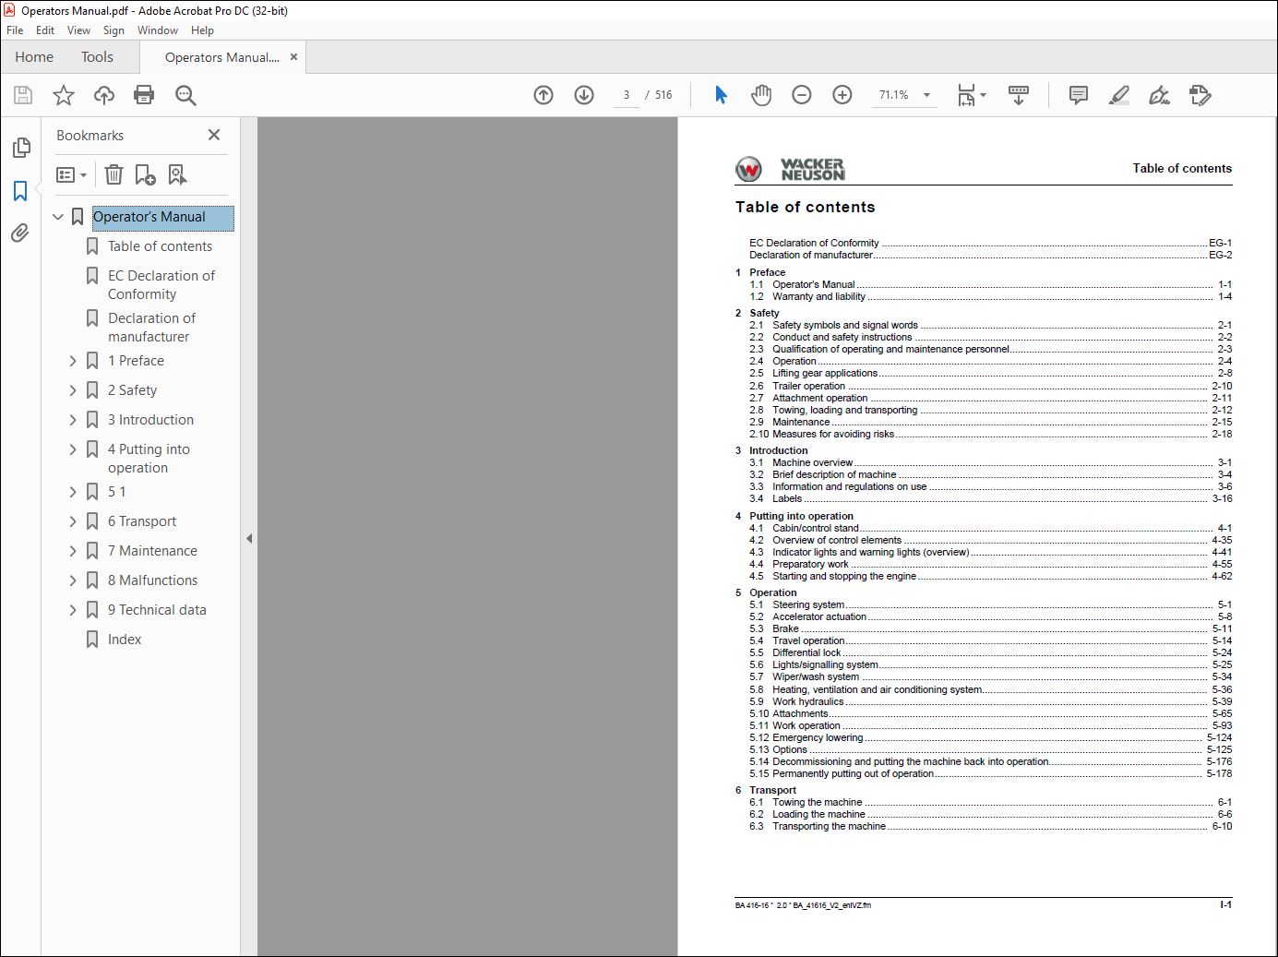
Task: Activate the Hand pan tool
Action: coord(761,95)
